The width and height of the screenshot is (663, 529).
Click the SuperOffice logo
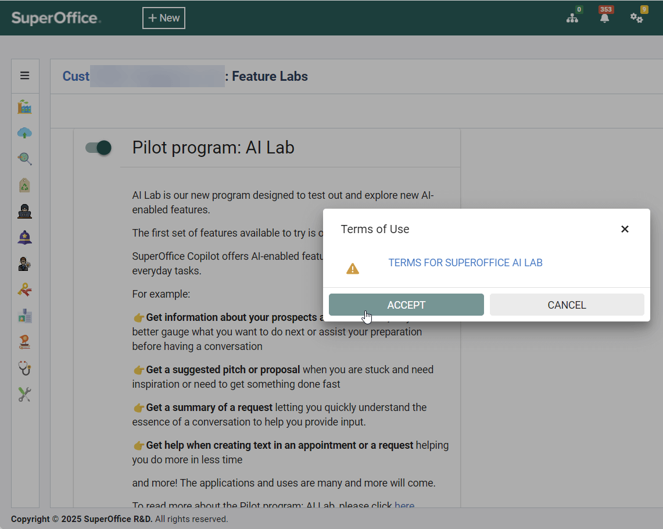pos(56,18)
